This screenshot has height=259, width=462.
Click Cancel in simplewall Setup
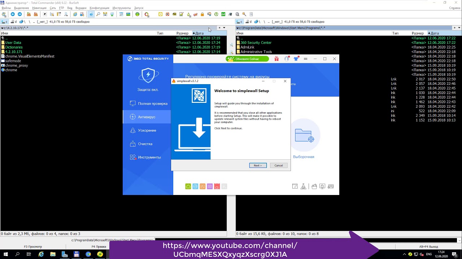pyautogui.click(x=279, y=165)
